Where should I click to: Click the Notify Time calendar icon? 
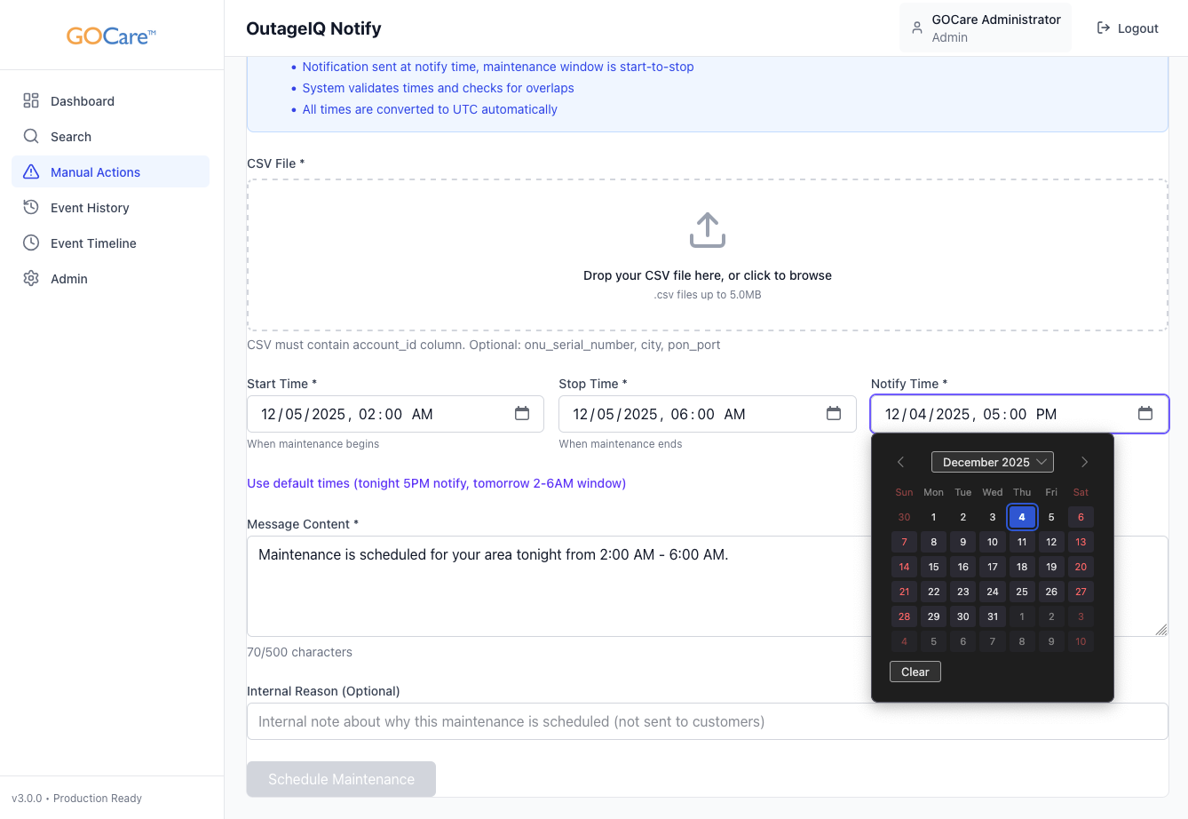pyautogui.click(x=1145, y=414)
